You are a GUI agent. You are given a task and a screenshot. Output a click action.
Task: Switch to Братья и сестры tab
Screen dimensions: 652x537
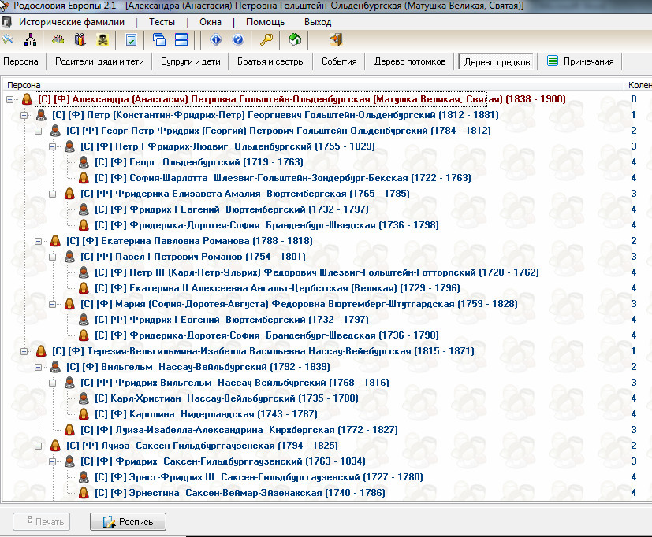[271, 61]
